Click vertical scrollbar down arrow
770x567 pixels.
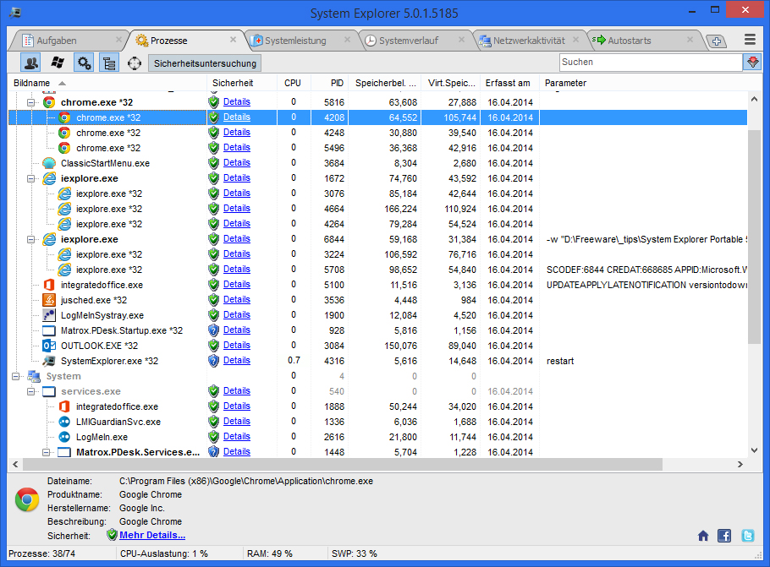[754, 450]
